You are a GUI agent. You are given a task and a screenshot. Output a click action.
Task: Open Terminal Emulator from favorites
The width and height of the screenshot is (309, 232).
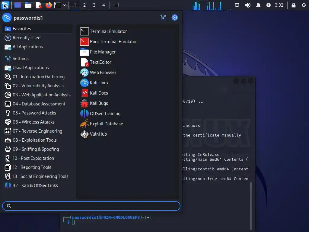coord(128,31)
